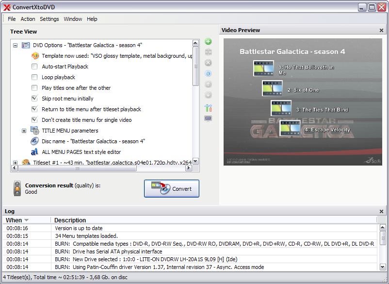This screenshot has height=284, width=389.
Task: Uncheck Skip root menu initially
Action: click(34, 98)
